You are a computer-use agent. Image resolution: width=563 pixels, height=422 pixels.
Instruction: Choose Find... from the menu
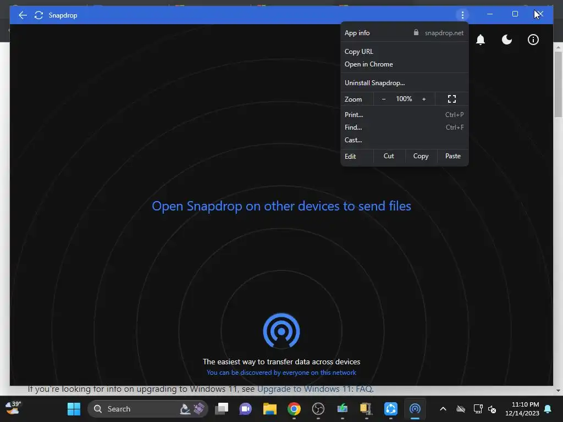[x=404, y=127]
